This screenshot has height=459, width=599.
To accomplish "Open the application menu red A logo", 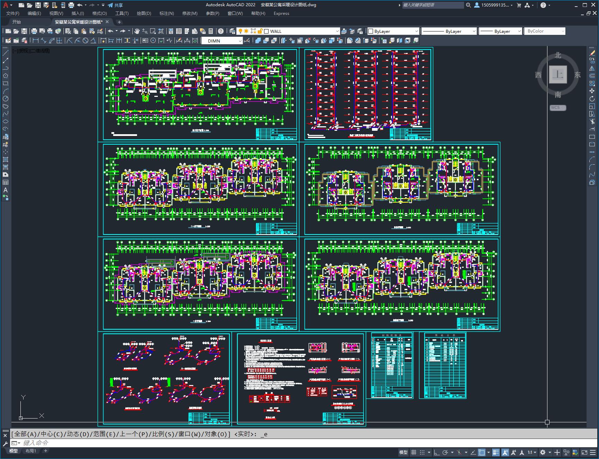I will click(x=6, y=5).
